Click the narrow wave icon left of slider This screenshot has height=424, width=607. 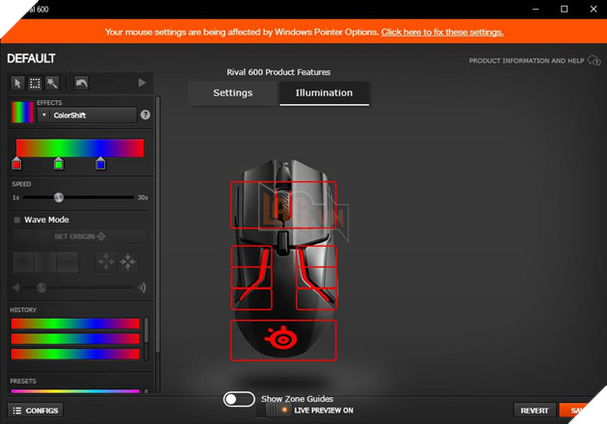coord(16,288)
